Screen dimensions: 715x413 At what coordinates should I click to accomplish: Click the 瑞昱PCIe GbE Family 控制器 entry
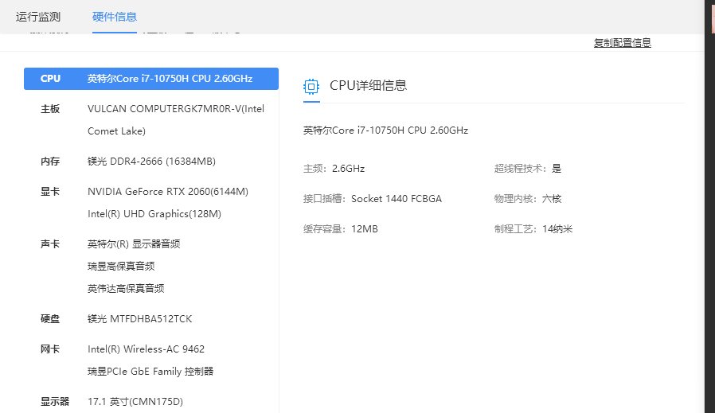tap(150, 372)
